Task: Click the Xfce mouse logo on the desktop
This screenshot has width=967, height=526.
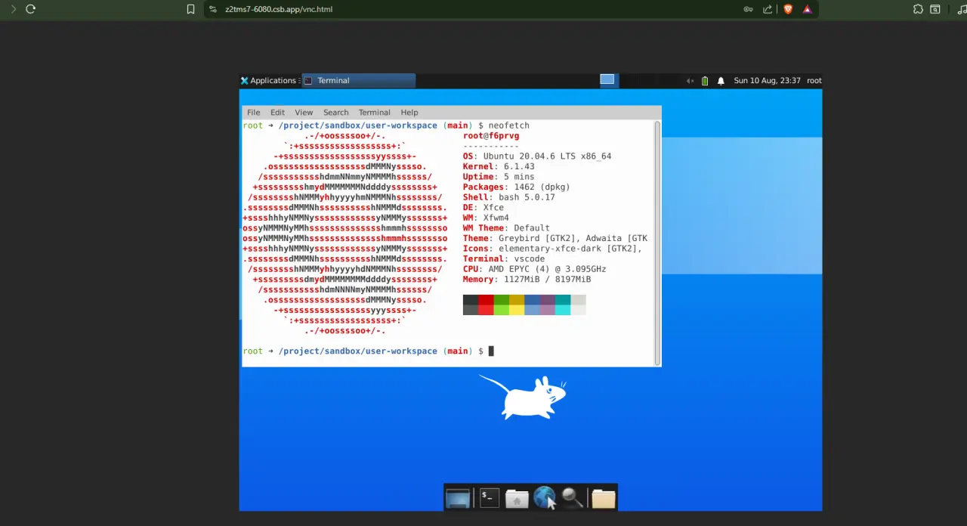Action: pos(523,397)
